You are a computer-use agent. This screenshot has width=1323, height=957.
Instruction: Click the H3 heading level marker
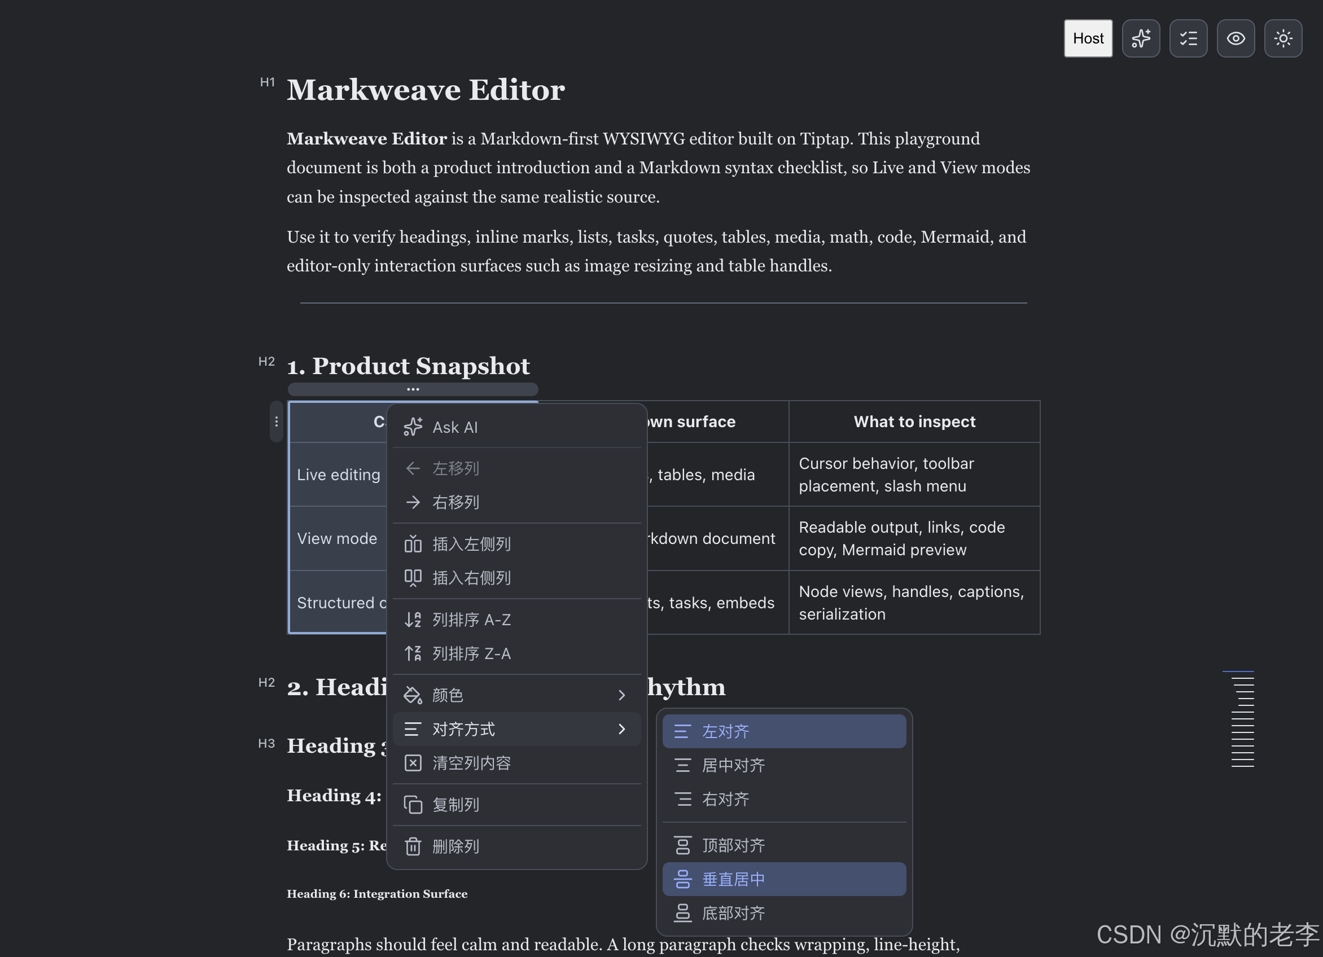[x=266, y=744]
